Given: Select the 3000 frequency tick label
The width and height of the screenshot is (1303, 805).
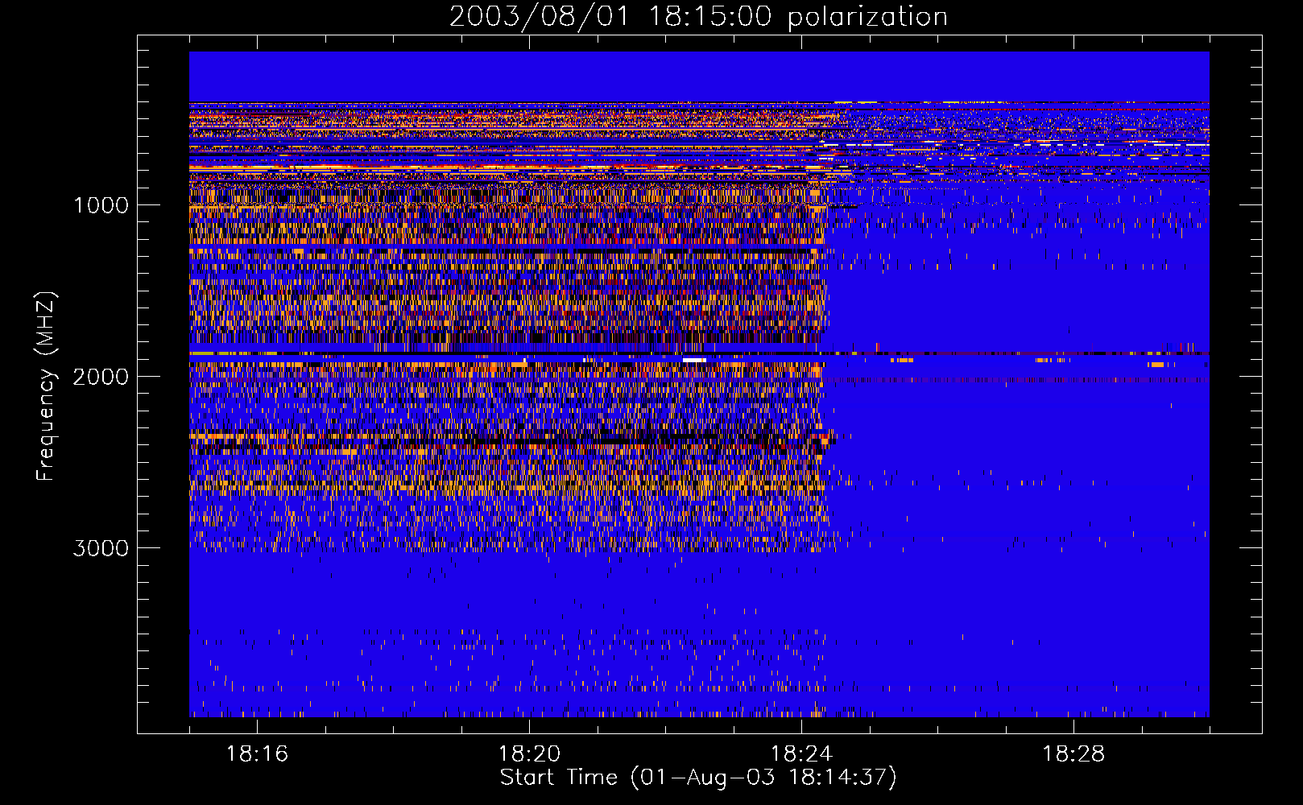Looking at the screenshot, I should pyautogui.click(x=101, y=548).
